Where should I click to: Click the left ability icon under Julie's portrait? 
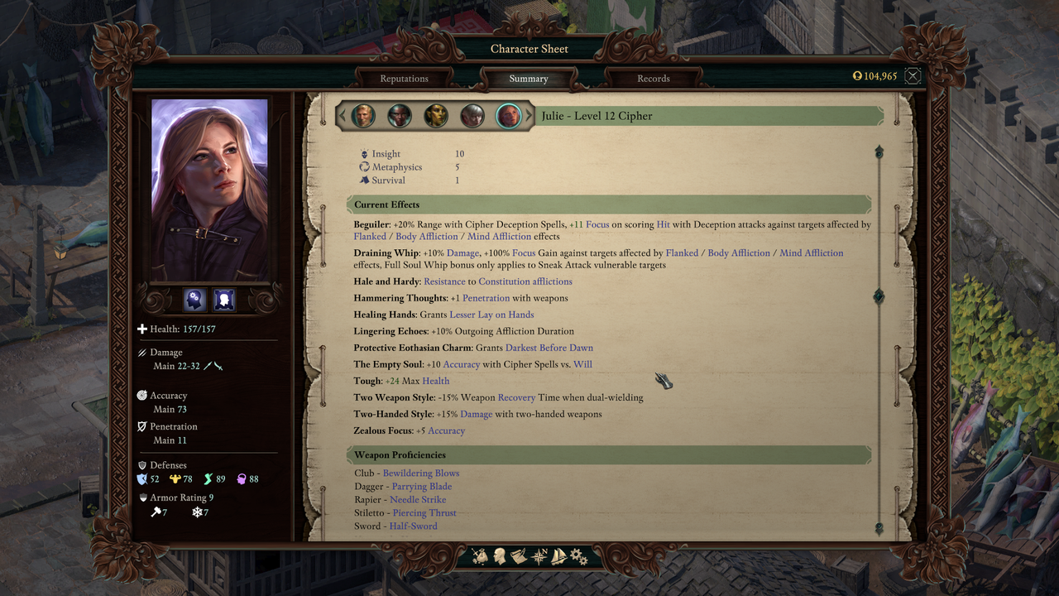click(x=194, y=300)
